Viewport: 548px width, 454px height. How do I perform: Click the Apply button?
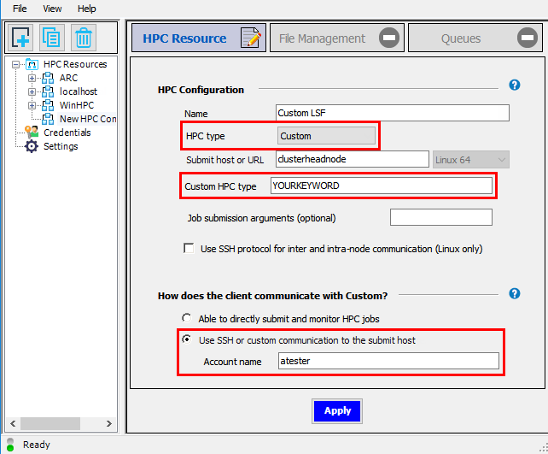pyautogui.click(x=337, y=411)
